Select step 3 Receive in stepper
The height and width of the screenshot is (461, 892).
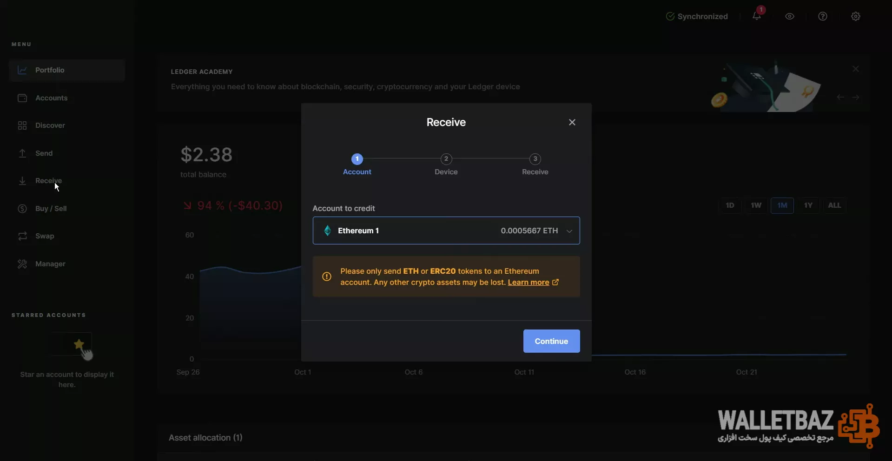tap(535, 165)
